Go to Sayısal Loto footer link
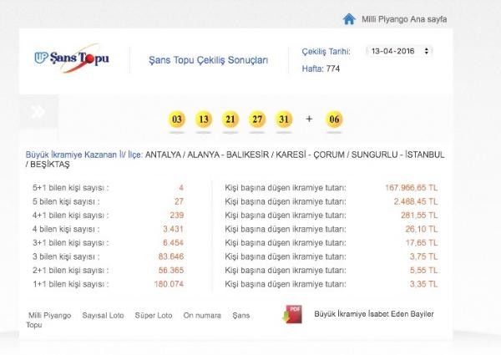 point(103,316)
